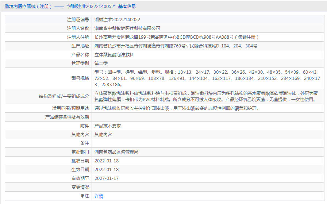Open the 详情 link in the 注 row
This screenshot has width=327, height=204.
(x=99, y=196)
